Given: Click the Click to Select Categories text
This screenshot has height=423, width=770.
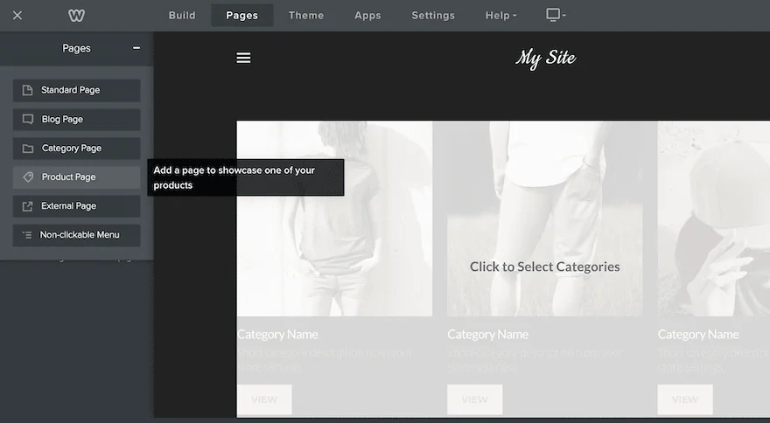Looking at the screenshot, I should (x=544, y=267).
